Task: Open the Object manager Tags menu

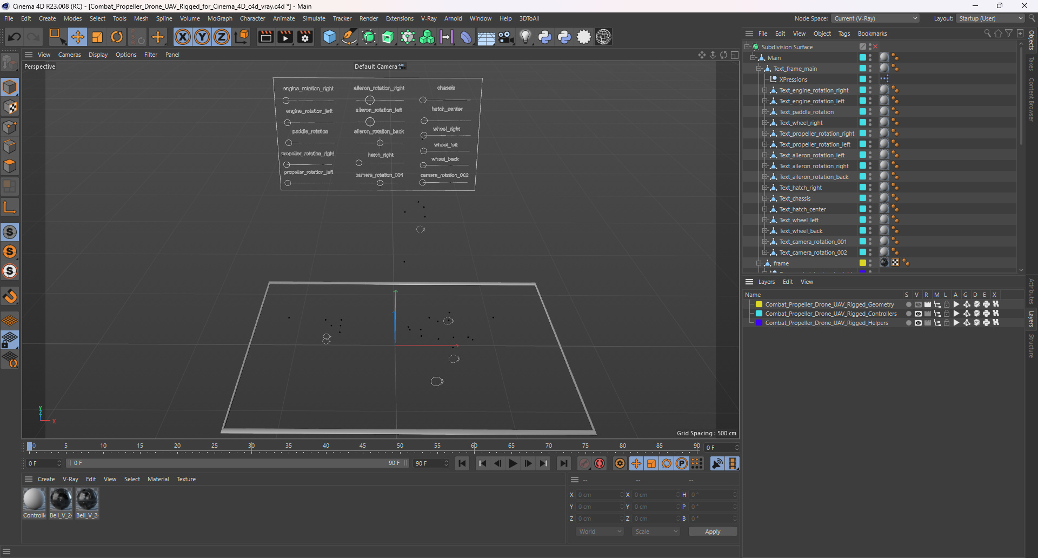Action: click(x=844, y=34)
